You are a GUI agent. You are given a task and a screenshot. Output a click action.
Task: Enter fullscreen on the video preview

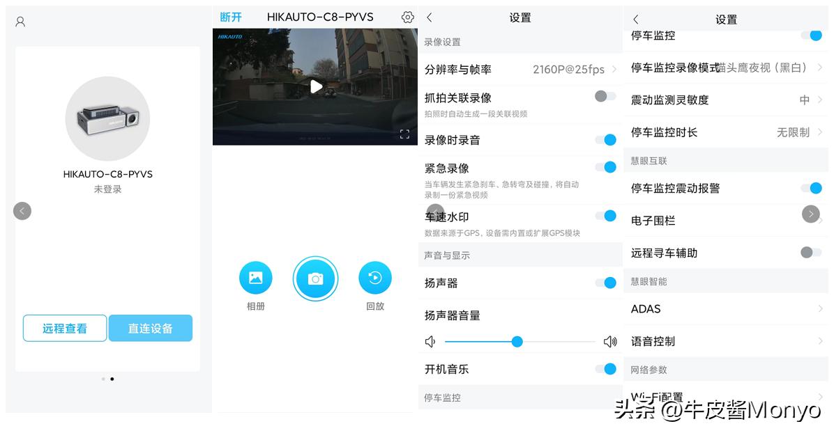404,135
